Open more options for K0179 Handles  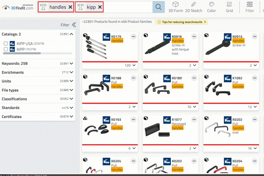133,37
